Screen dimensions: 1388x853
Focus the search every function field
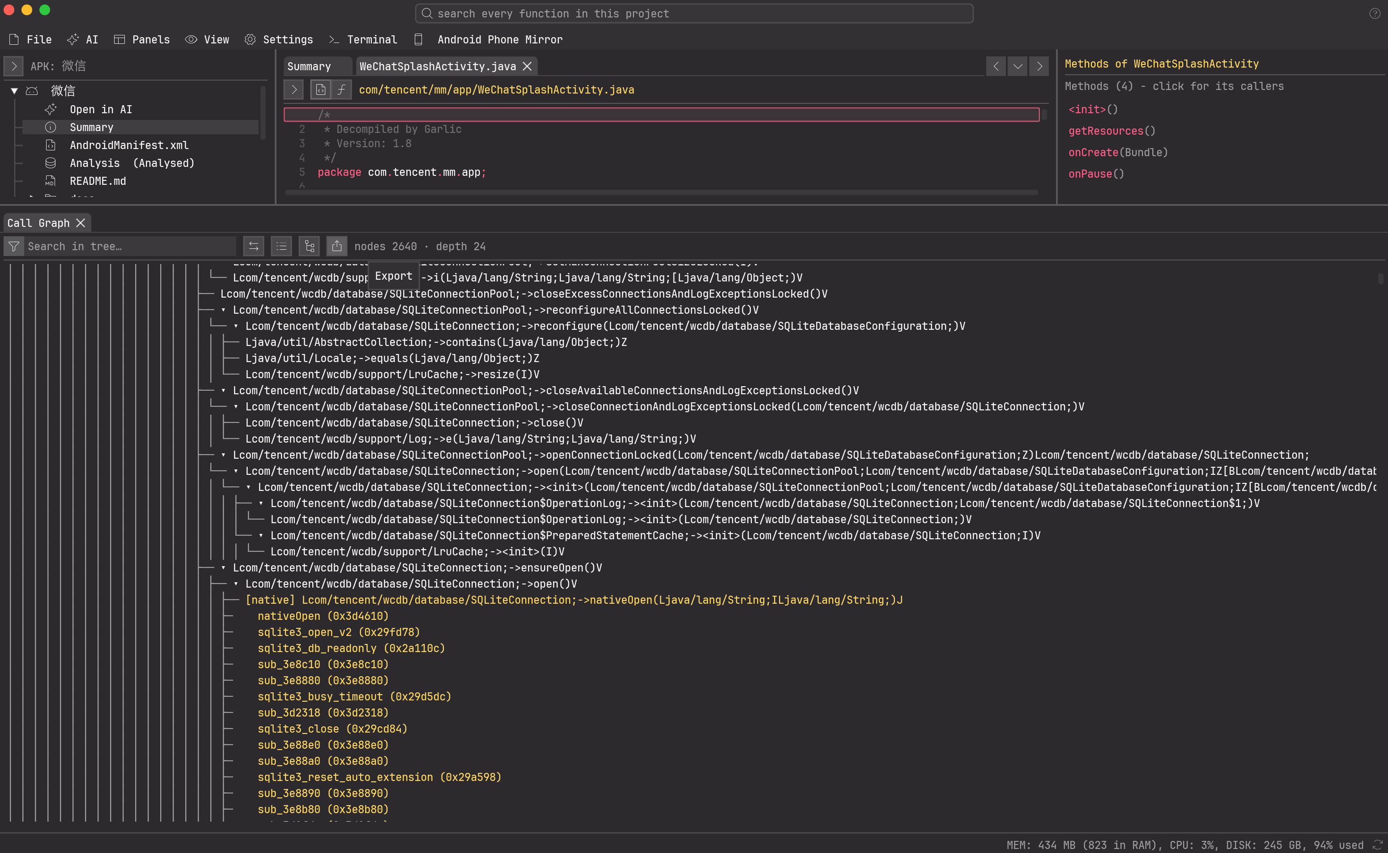tap(694, 13)
